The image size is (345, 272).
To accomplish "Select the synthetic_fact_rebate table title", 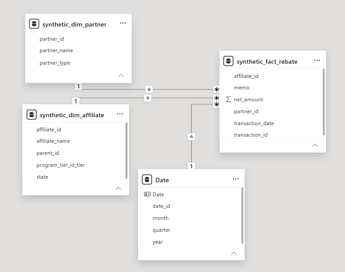I will 267,61.
